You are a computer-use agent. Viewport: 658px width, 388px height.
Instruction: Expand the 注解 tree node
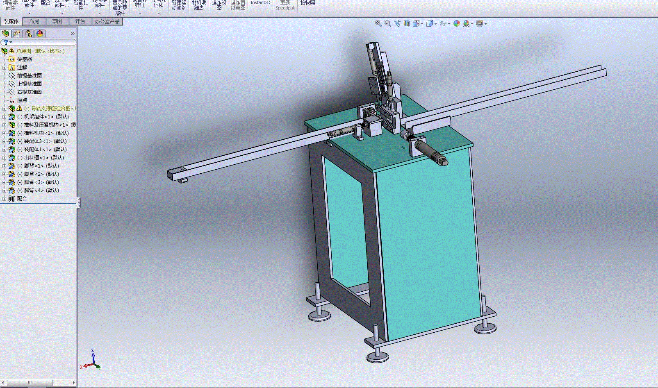[4, 68]
